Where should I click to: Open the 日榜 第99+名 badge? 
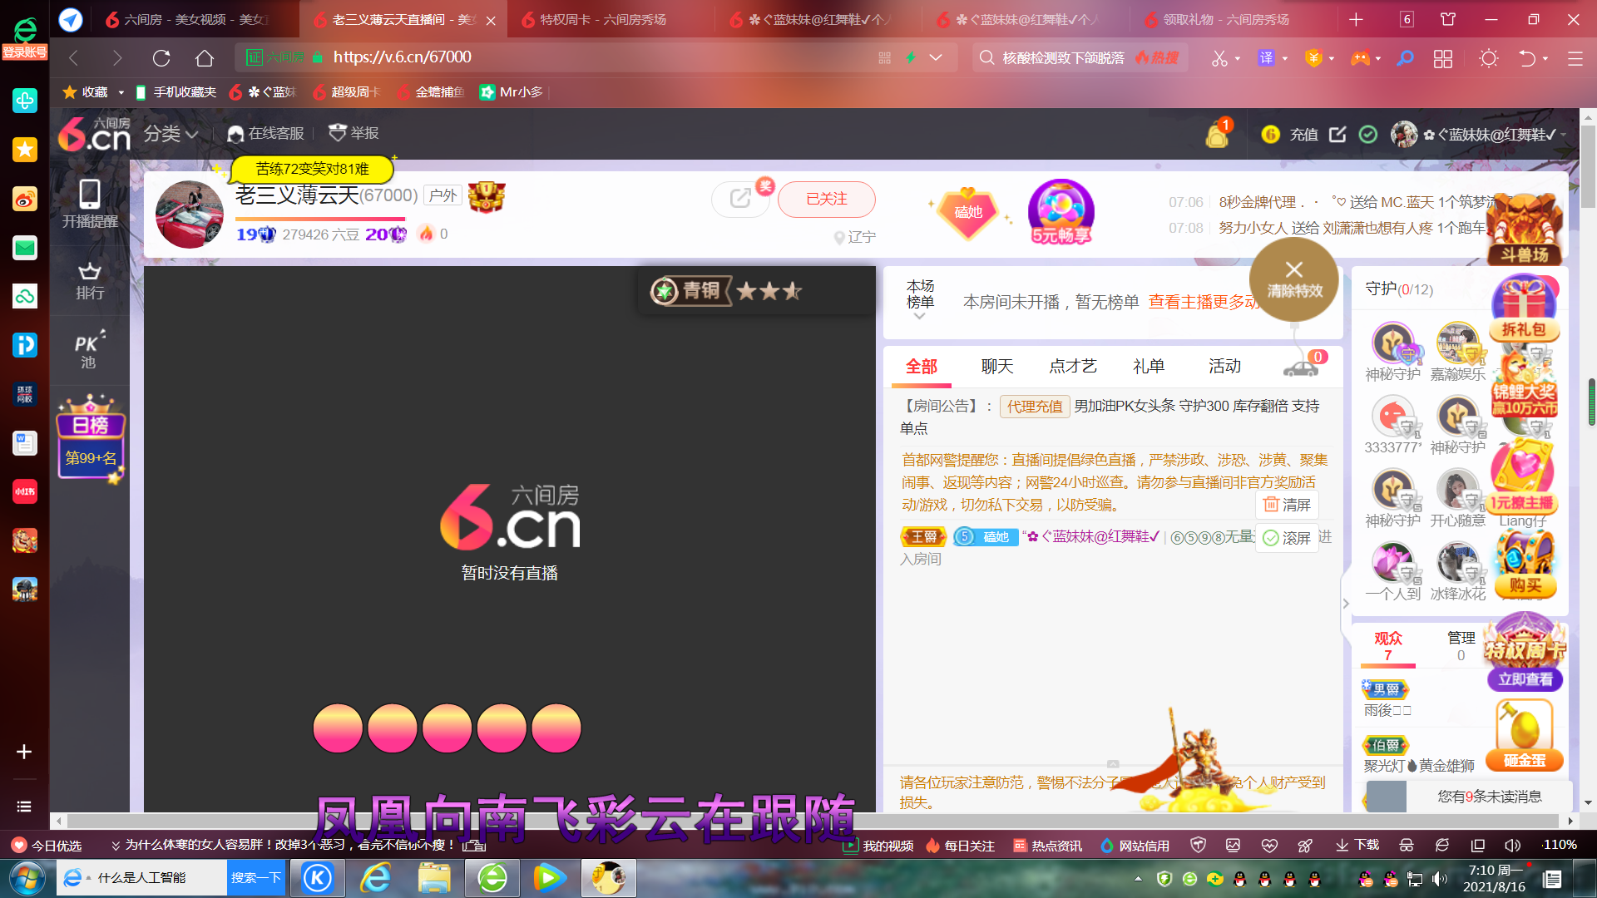tap(90, 439)
